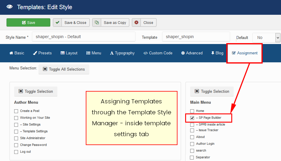Open the Presets tab

(42, 53)
